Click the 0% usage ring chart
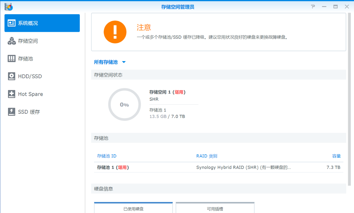Image resolution: width=354 pixels, height=213 pixels. click(x=124, y=105)
